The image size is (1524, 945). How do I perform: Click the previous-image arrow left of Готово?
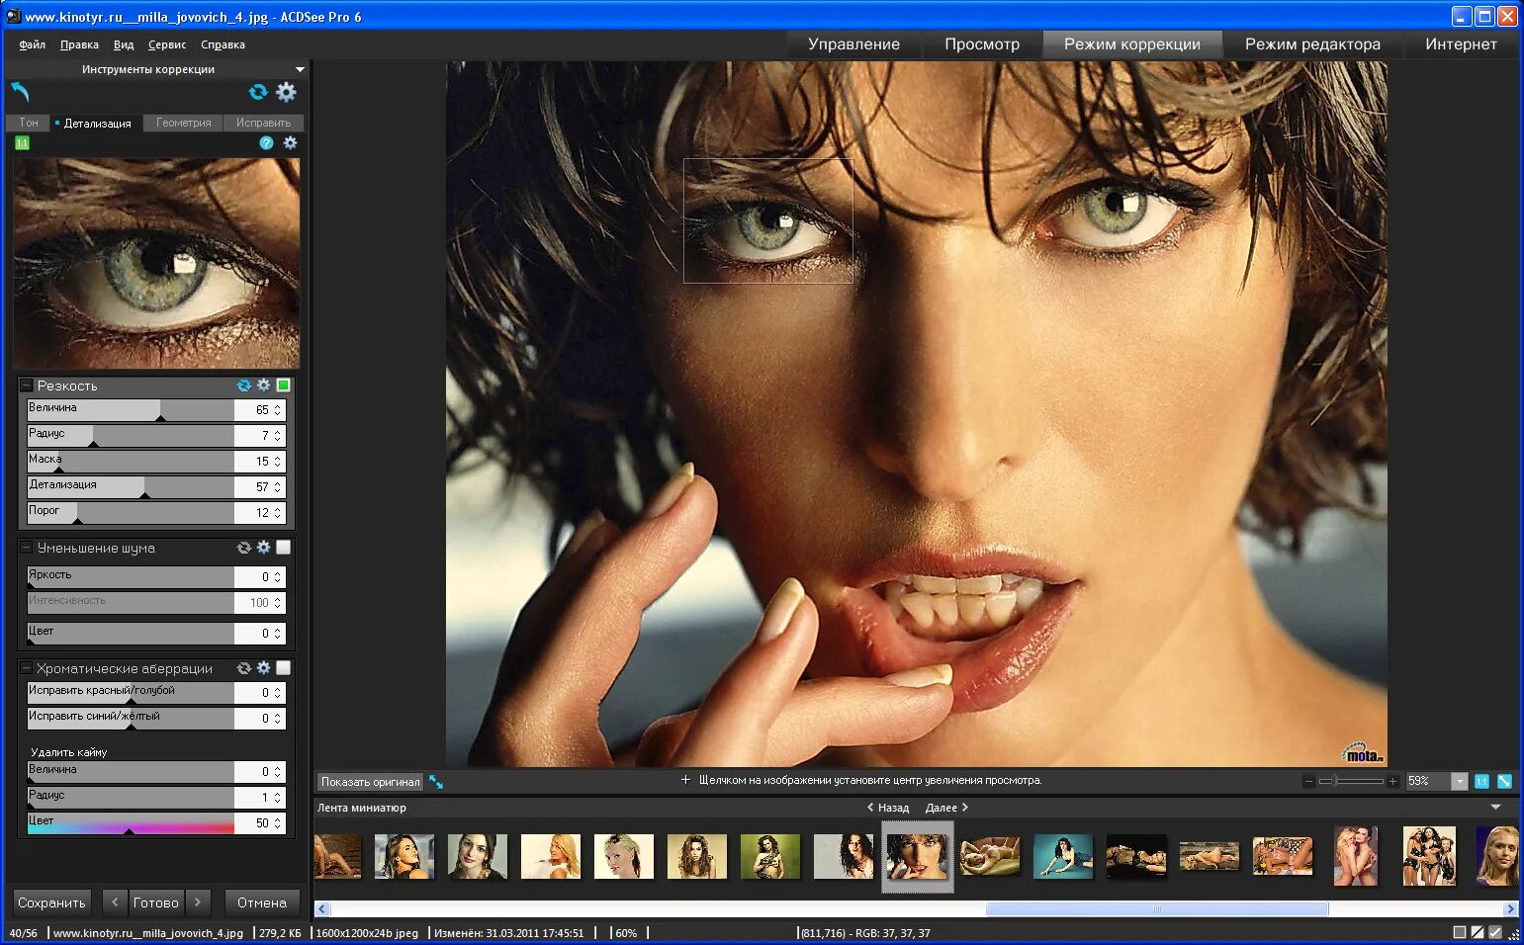pos(115,902)
